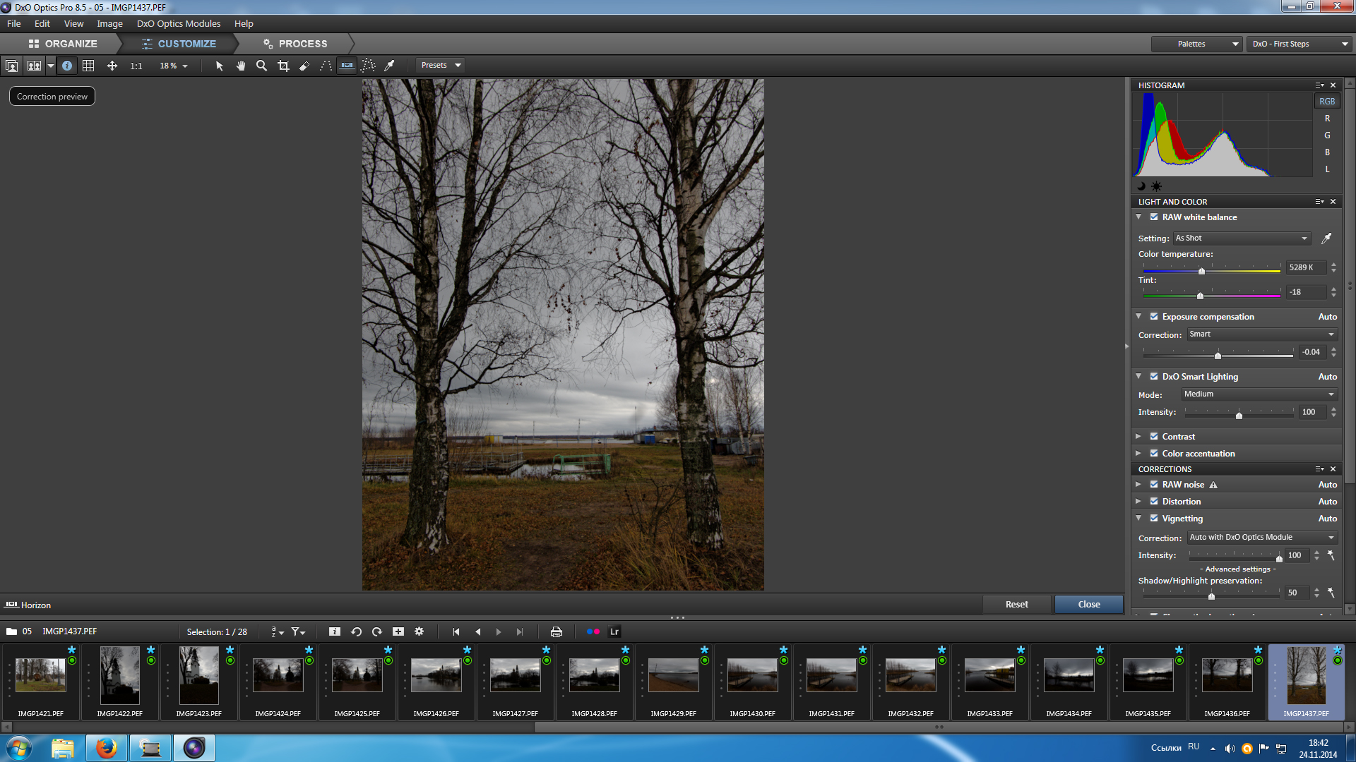
Task: Select the Hand pan tool
Action: [241, 66]
